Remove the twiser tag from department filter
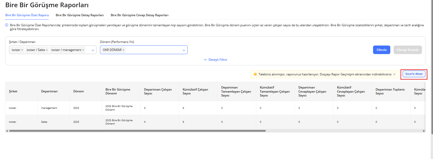433x159 pixels. pos(22,50)
